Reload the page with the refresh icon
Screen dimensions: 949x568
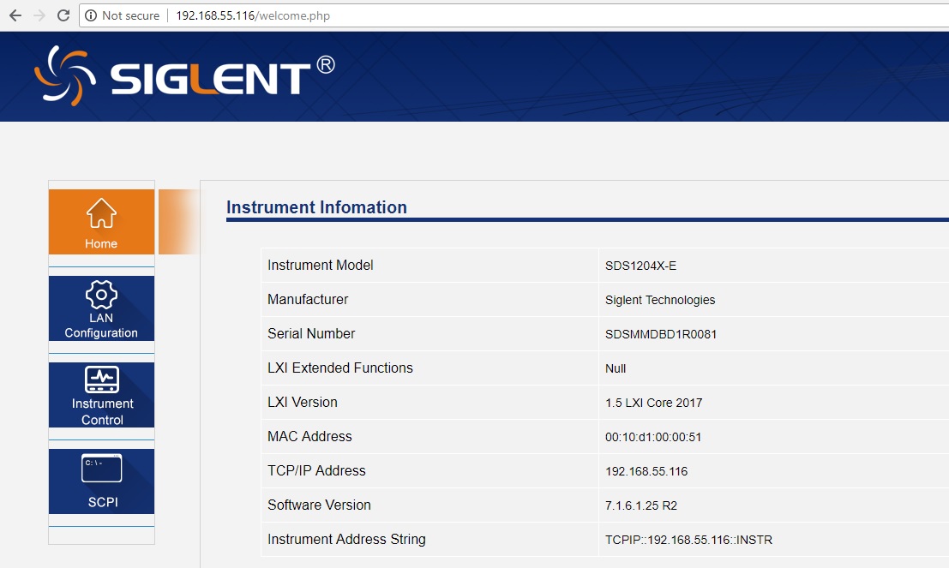(63, 15)
